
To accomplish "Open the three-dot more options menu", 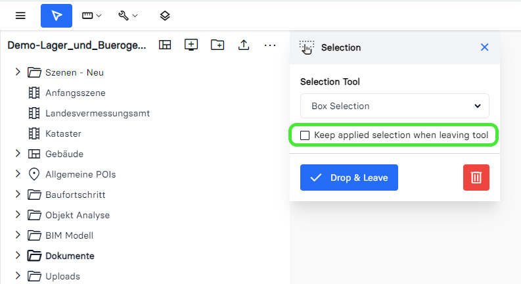I will (270, 45).
